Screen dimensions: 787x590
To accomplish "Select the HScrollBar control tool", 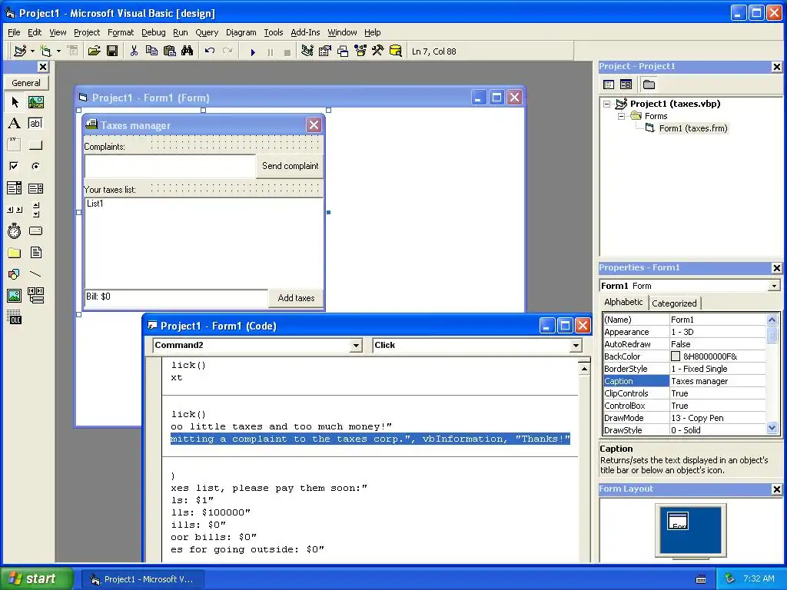I will point(15,210).
